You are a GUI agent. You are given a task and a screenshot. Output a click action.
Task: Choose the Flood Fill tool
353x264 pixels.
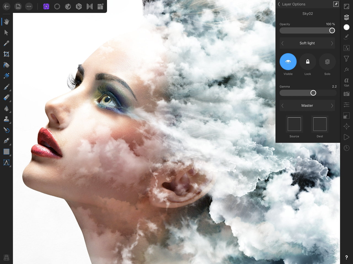pos(6,65)
